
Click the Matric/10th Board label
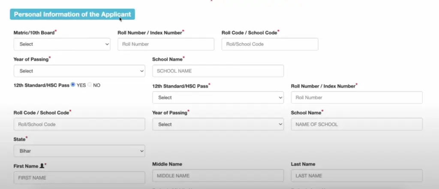tap(34, 33)
